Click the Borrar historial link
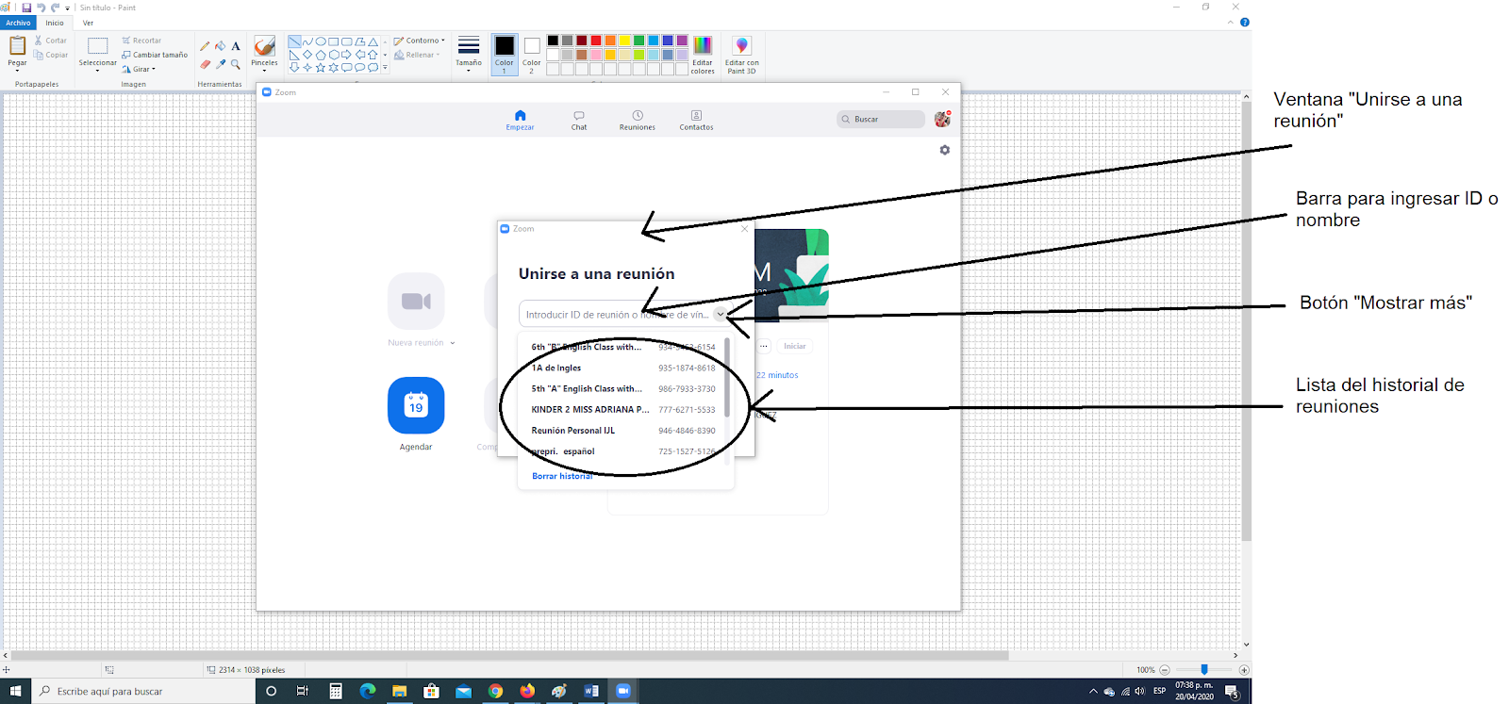The width and height of the screenshot is (1509, 704). [x=562, y=476]
